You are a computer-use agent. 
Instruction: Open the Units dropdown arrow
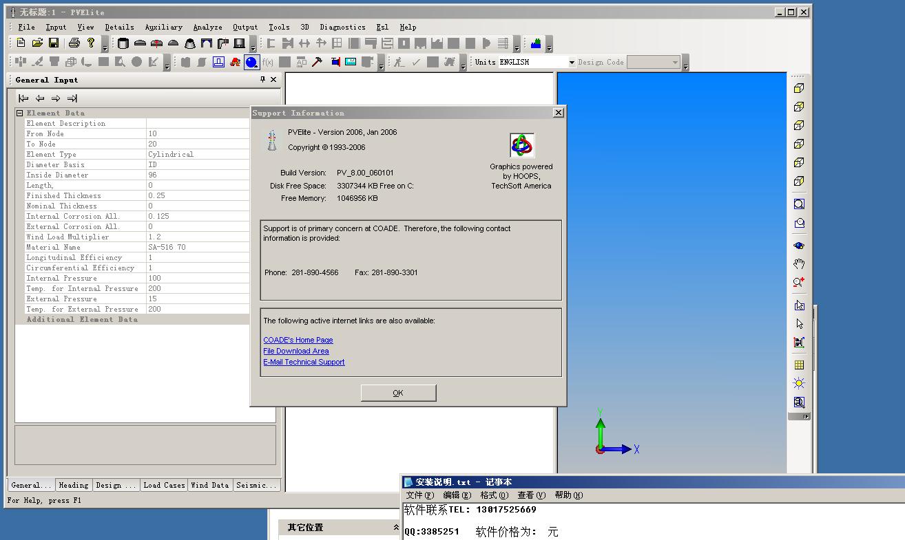coord(572,62)
